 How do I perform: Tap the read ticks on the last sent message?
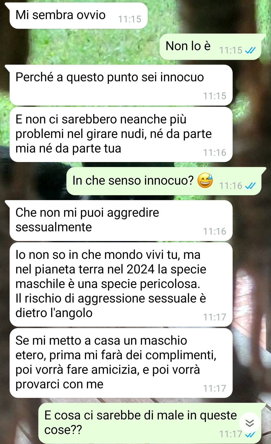pyautogui.click(x=250, y=434)
